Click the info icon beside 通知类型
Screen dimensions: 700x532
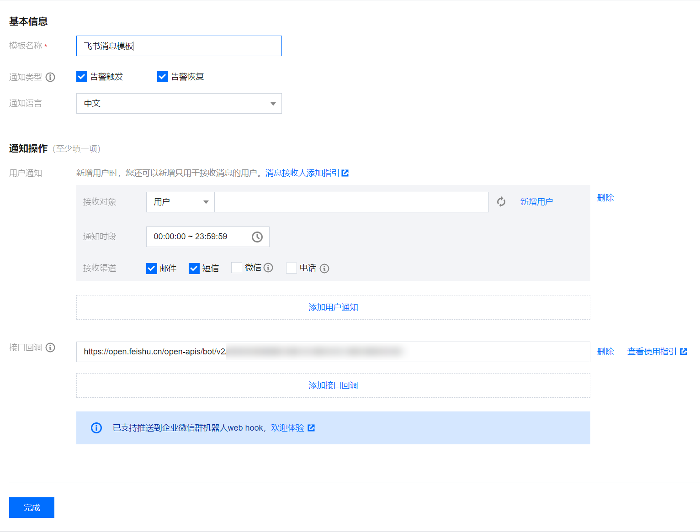pos(50,77)
